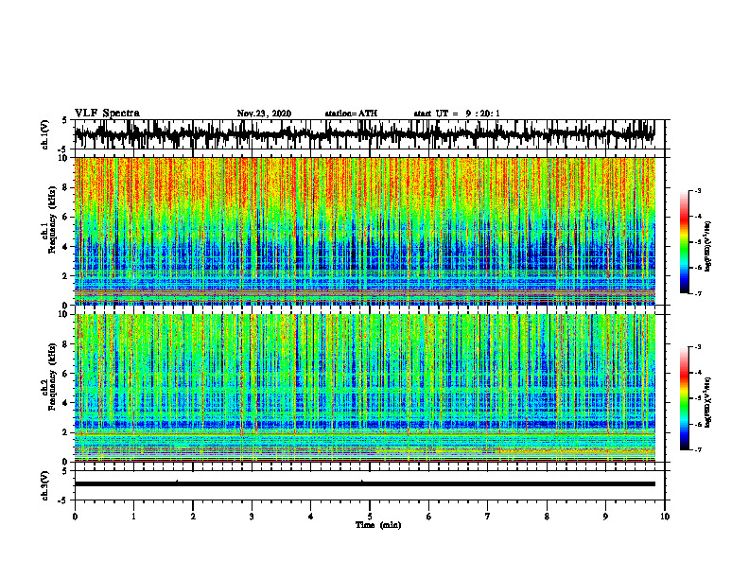Image resolution: width=749 pixels, height=579 pixels.
Task: Click the time axis tick label "3"
Action: [x=252, y=517]
